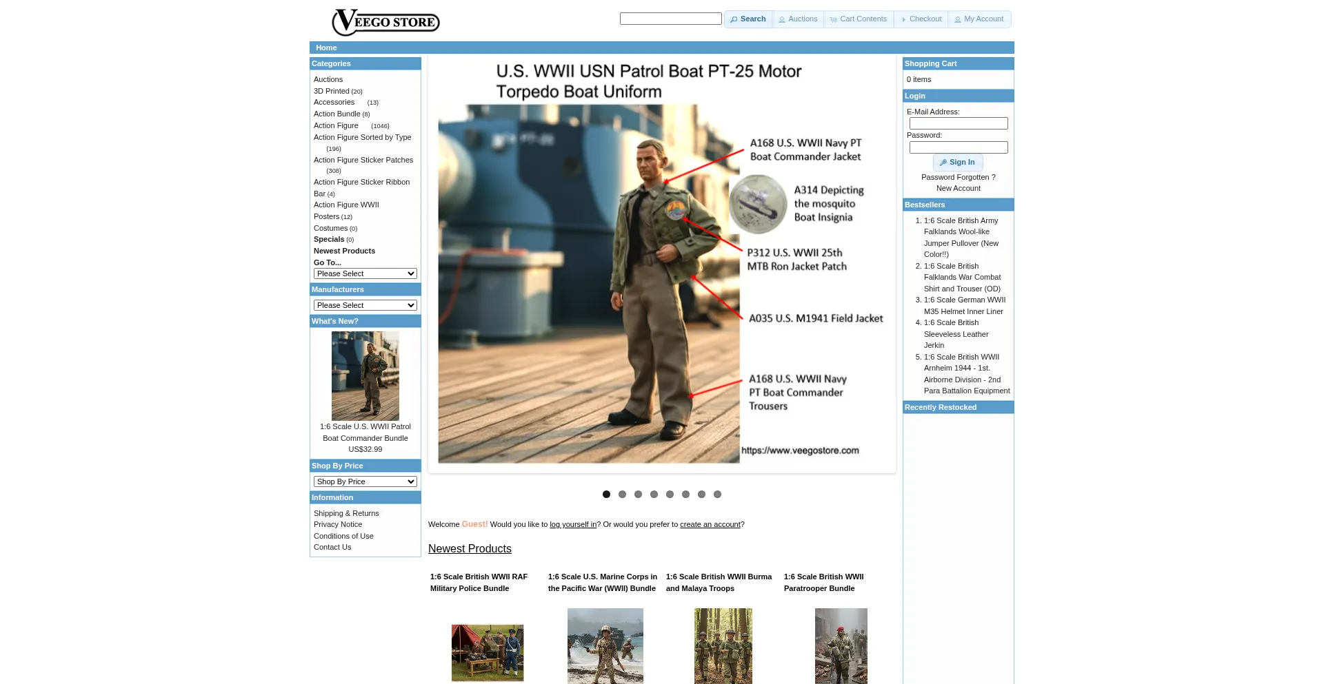Jump to the fifth slideshow dot

pos(670,495)
